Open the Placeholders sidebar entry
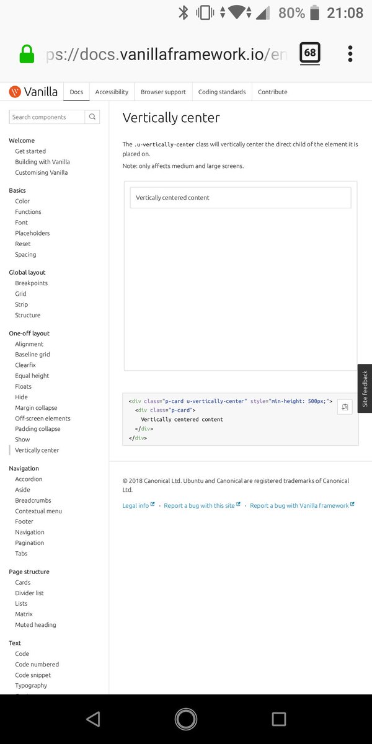The image size is (372, 744). [x=32, y=233]
